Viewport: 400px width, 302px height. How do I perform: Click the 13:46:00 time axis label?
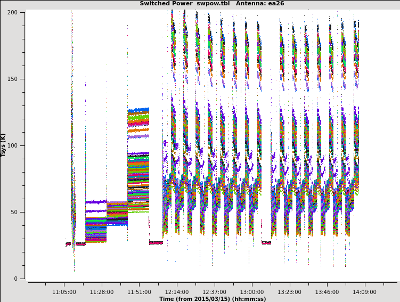(x=326, y=292)
